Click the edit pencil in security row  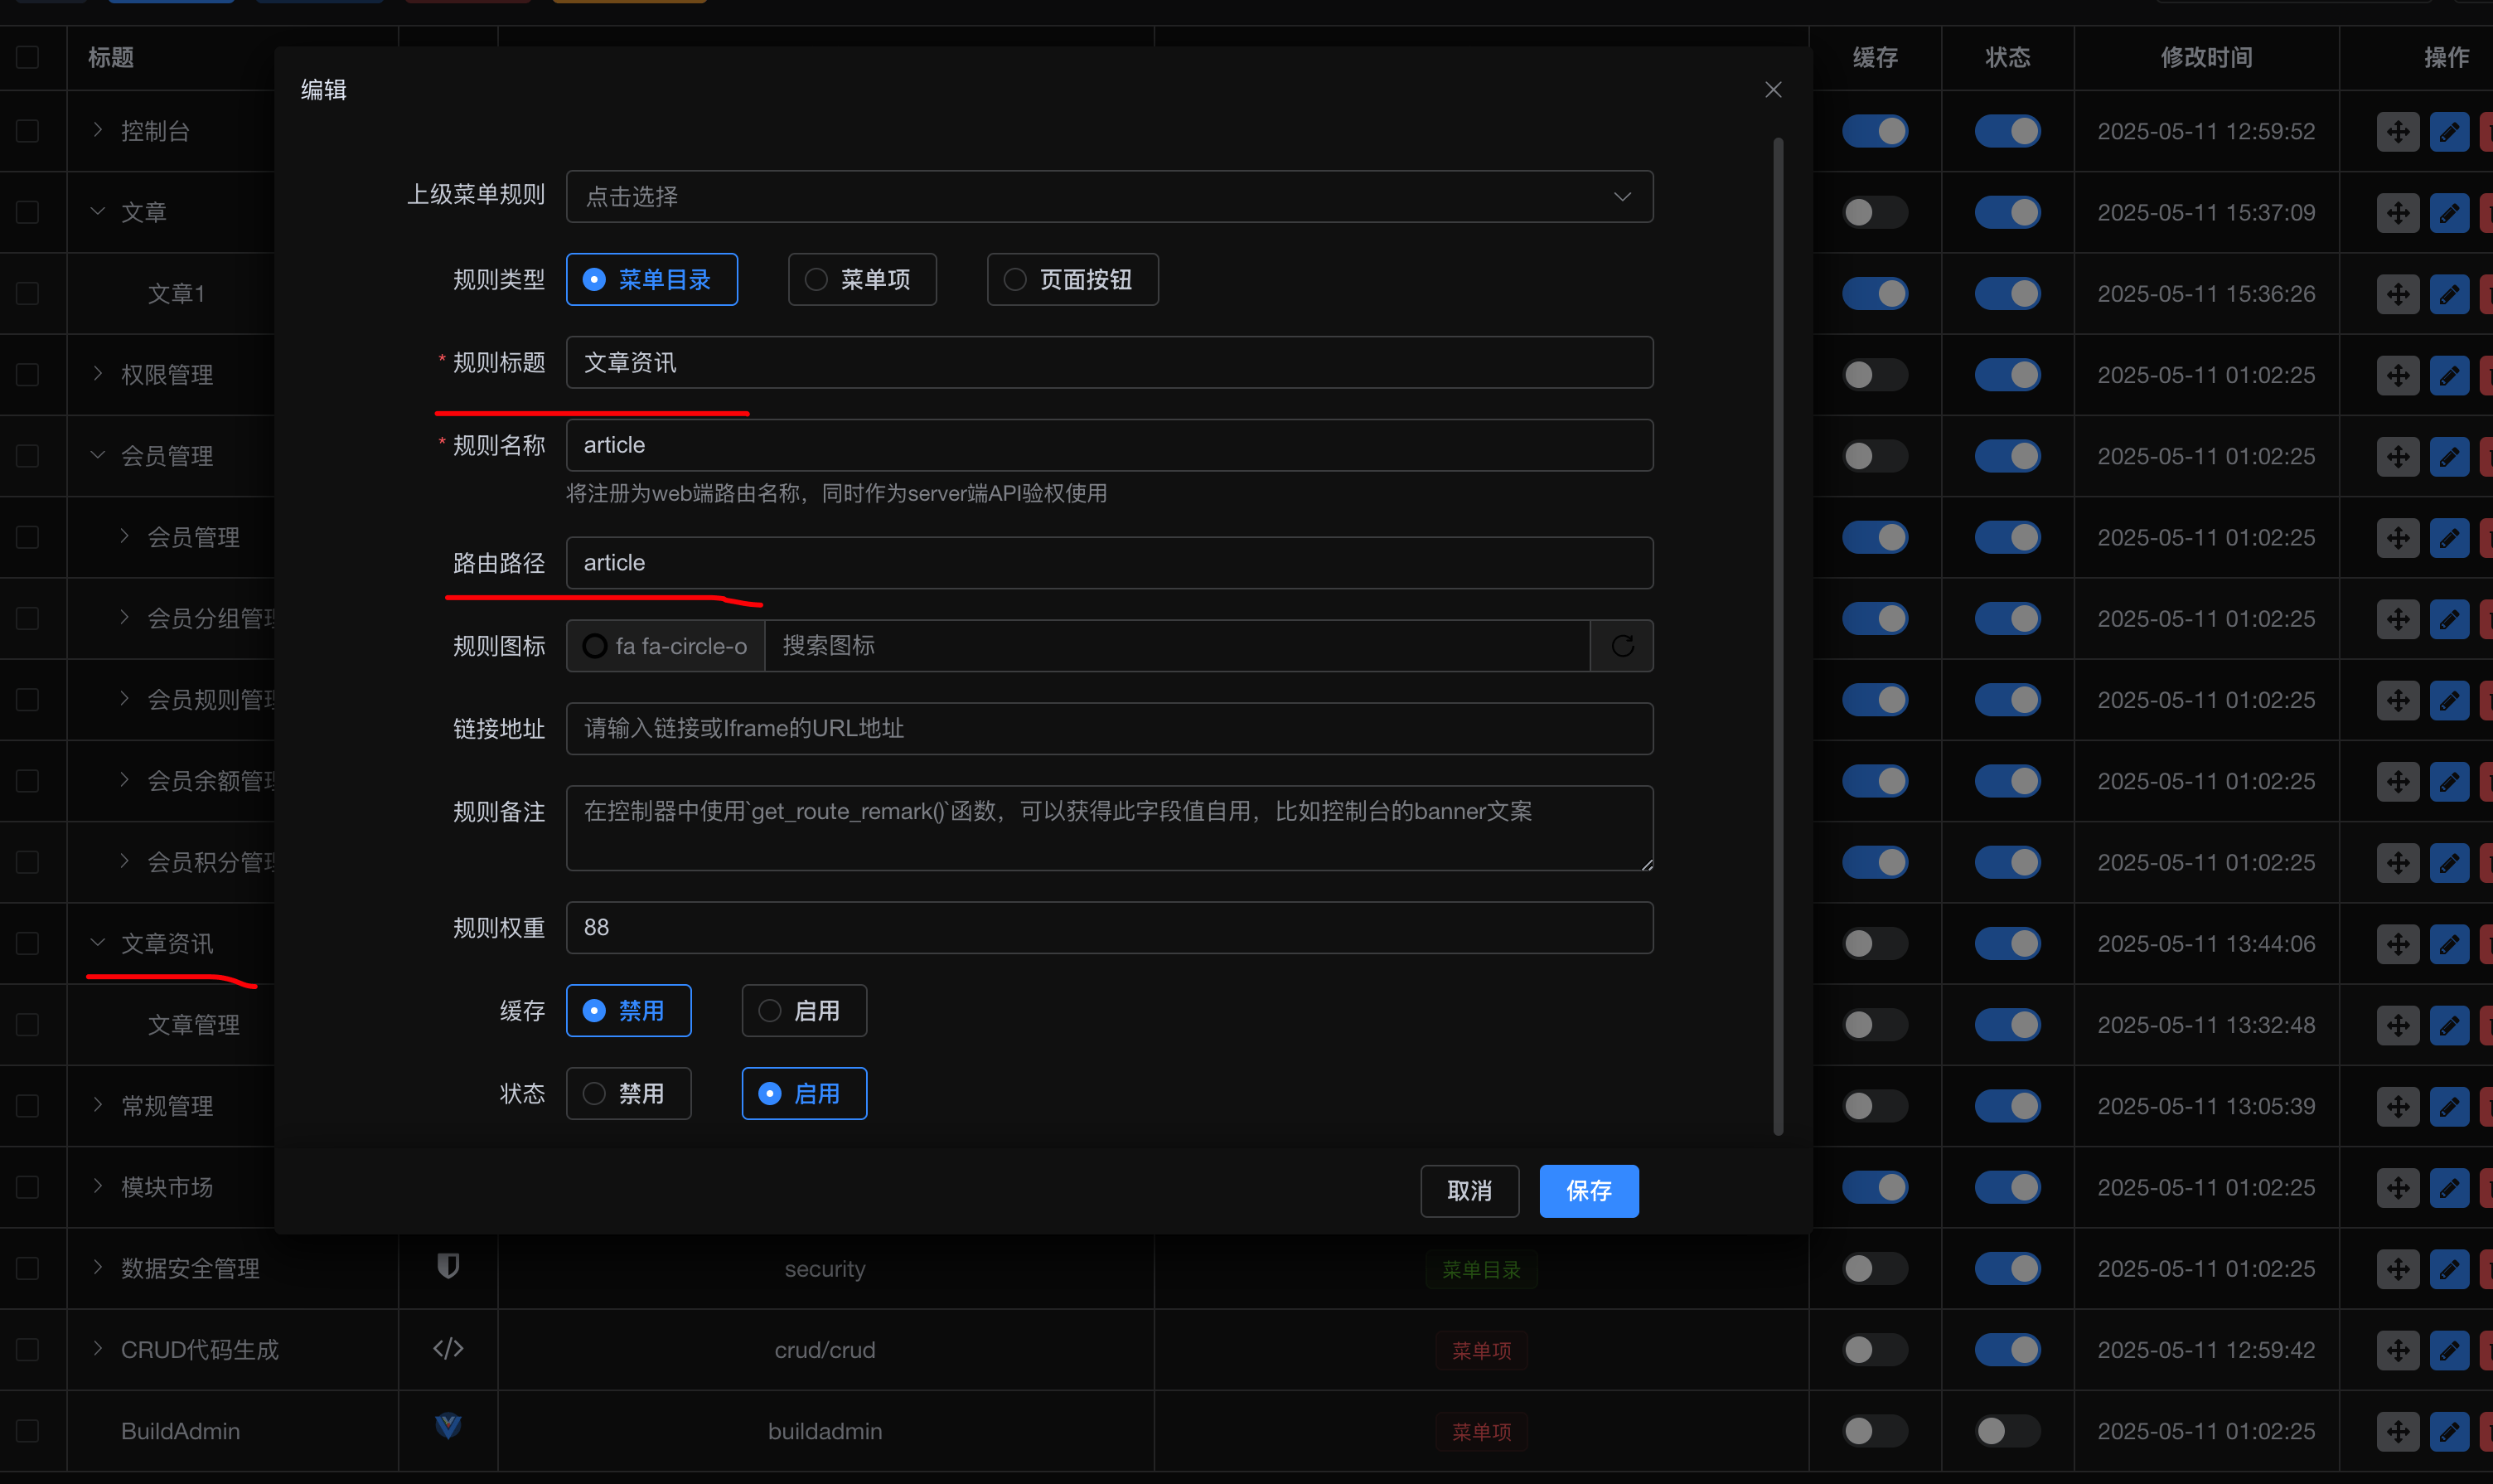(x=2449, y=1269)
